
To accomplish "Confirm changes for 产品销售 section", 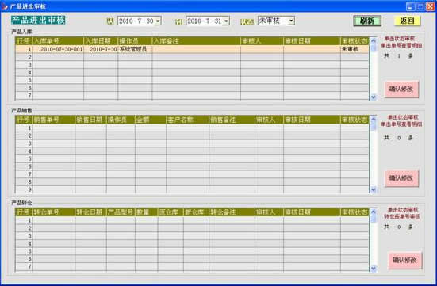I will point(401,178).
